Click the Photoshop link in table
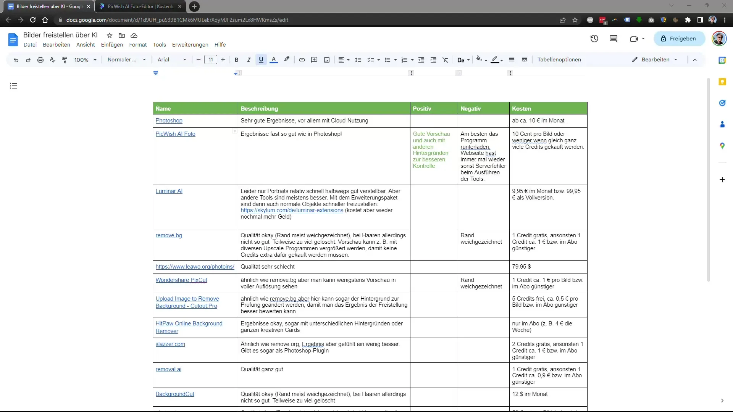The height and width of the screenshot is (412, 733). point(169,120)
